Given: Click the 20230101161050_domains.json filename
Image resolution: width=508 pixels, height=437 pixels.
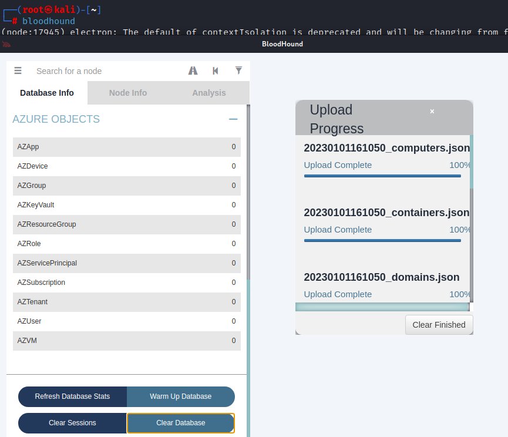Looking at the screenshot, I should [382, 277].
